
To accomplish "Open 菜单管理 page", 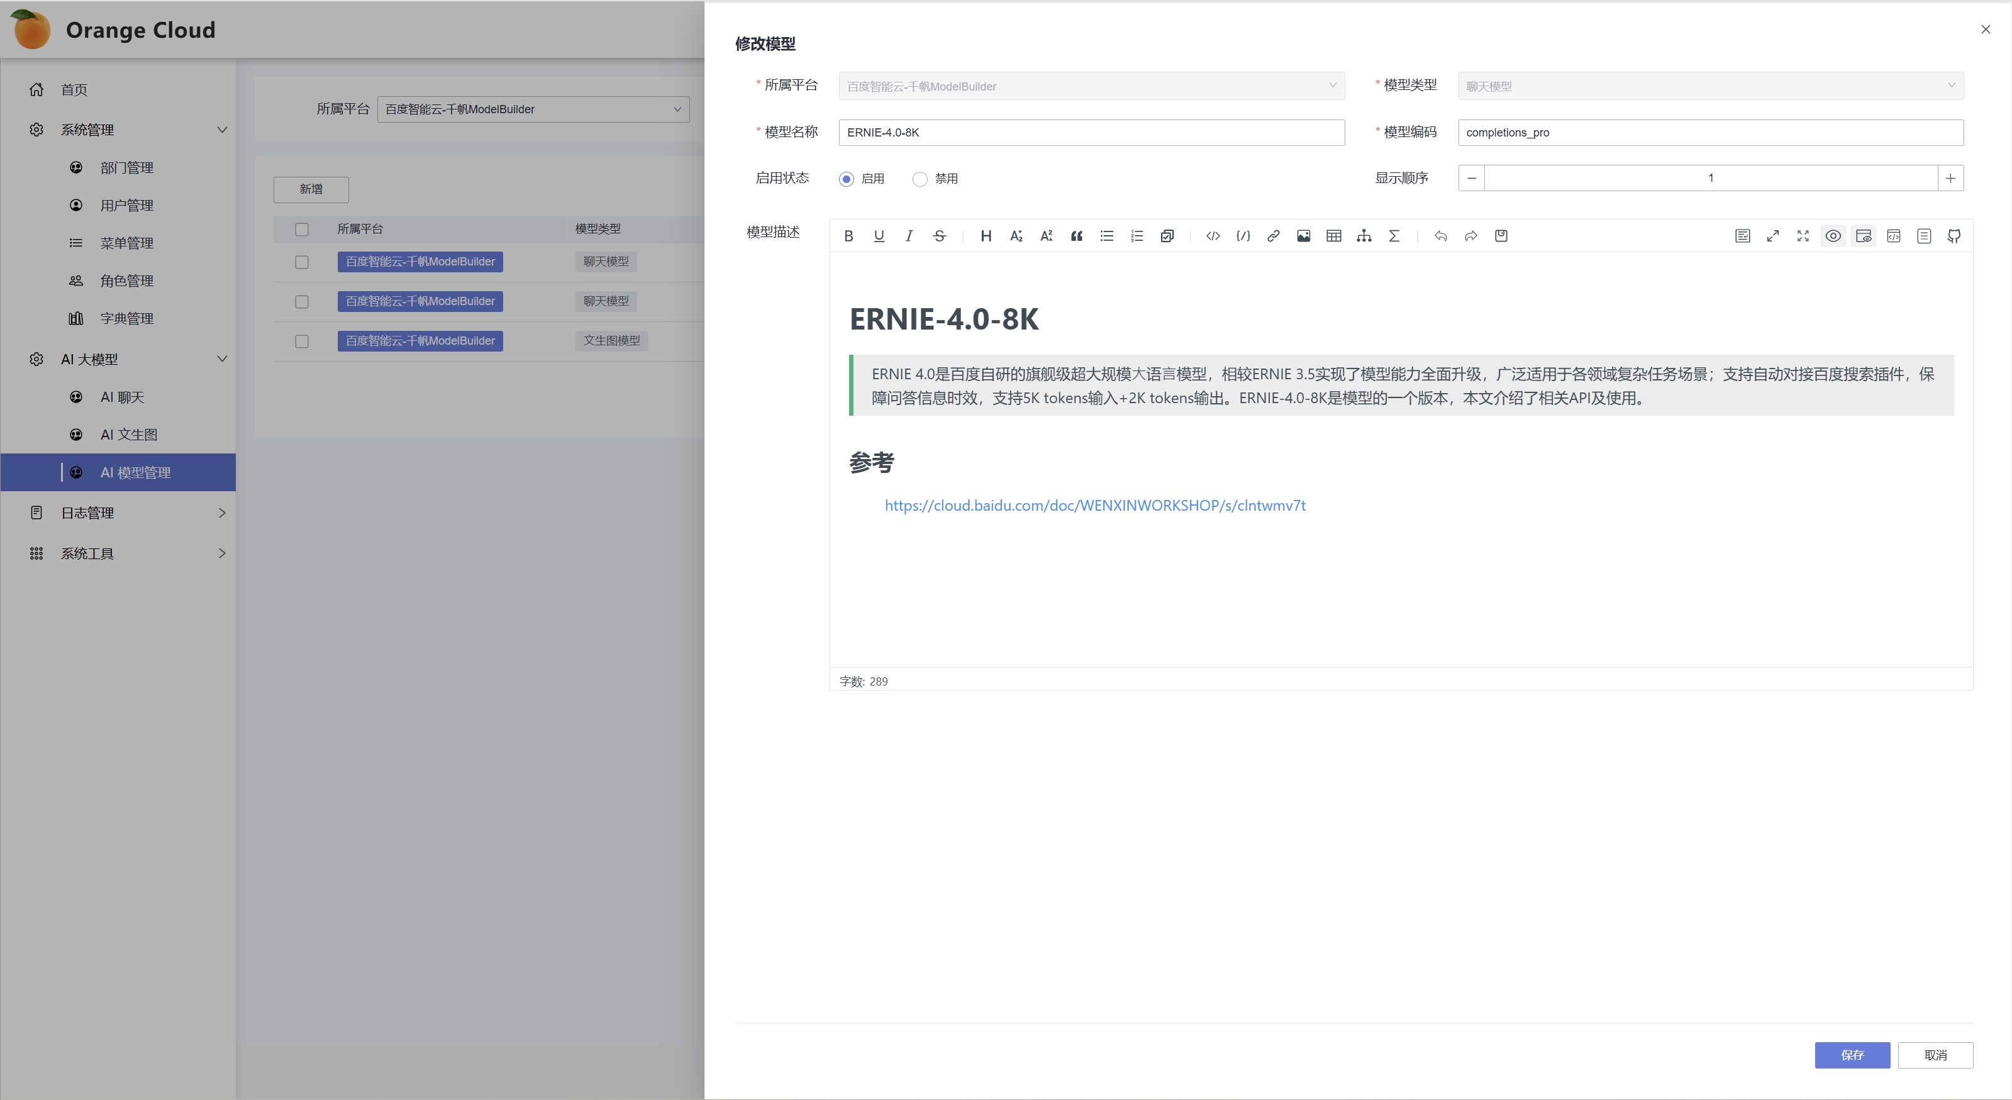I will [119, 243].
